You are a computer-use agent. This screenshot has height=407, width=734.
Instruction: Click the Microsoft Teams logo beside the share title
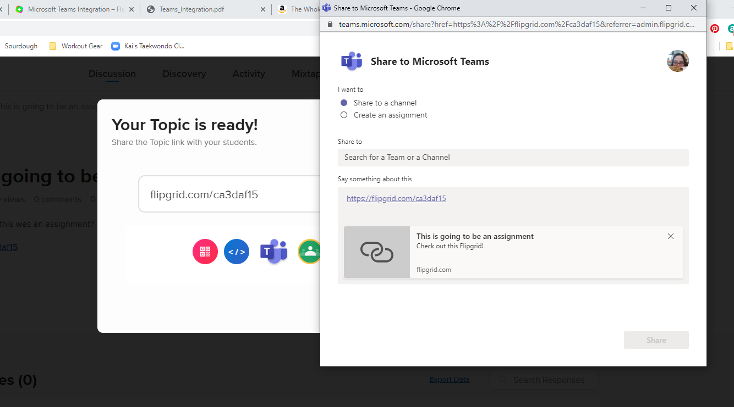[x=351, y=61]
